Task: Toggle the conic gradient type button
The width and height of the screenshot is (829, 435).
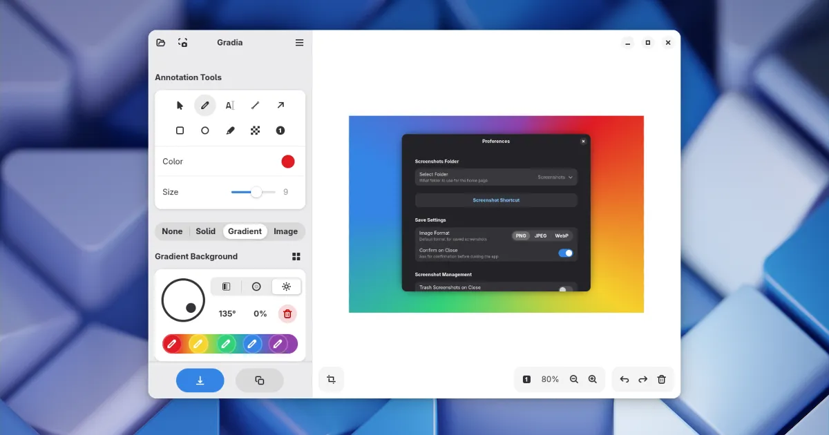Action: (286, 287)
